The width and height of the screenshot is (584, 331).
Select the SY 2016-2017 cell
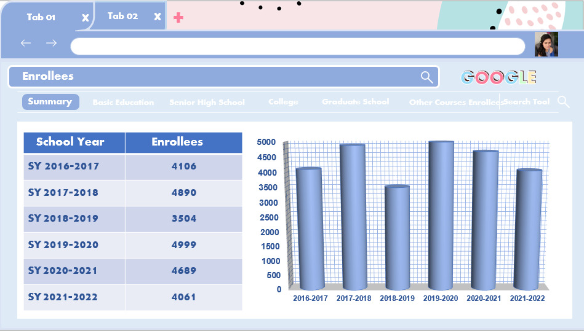pos(74,167)
